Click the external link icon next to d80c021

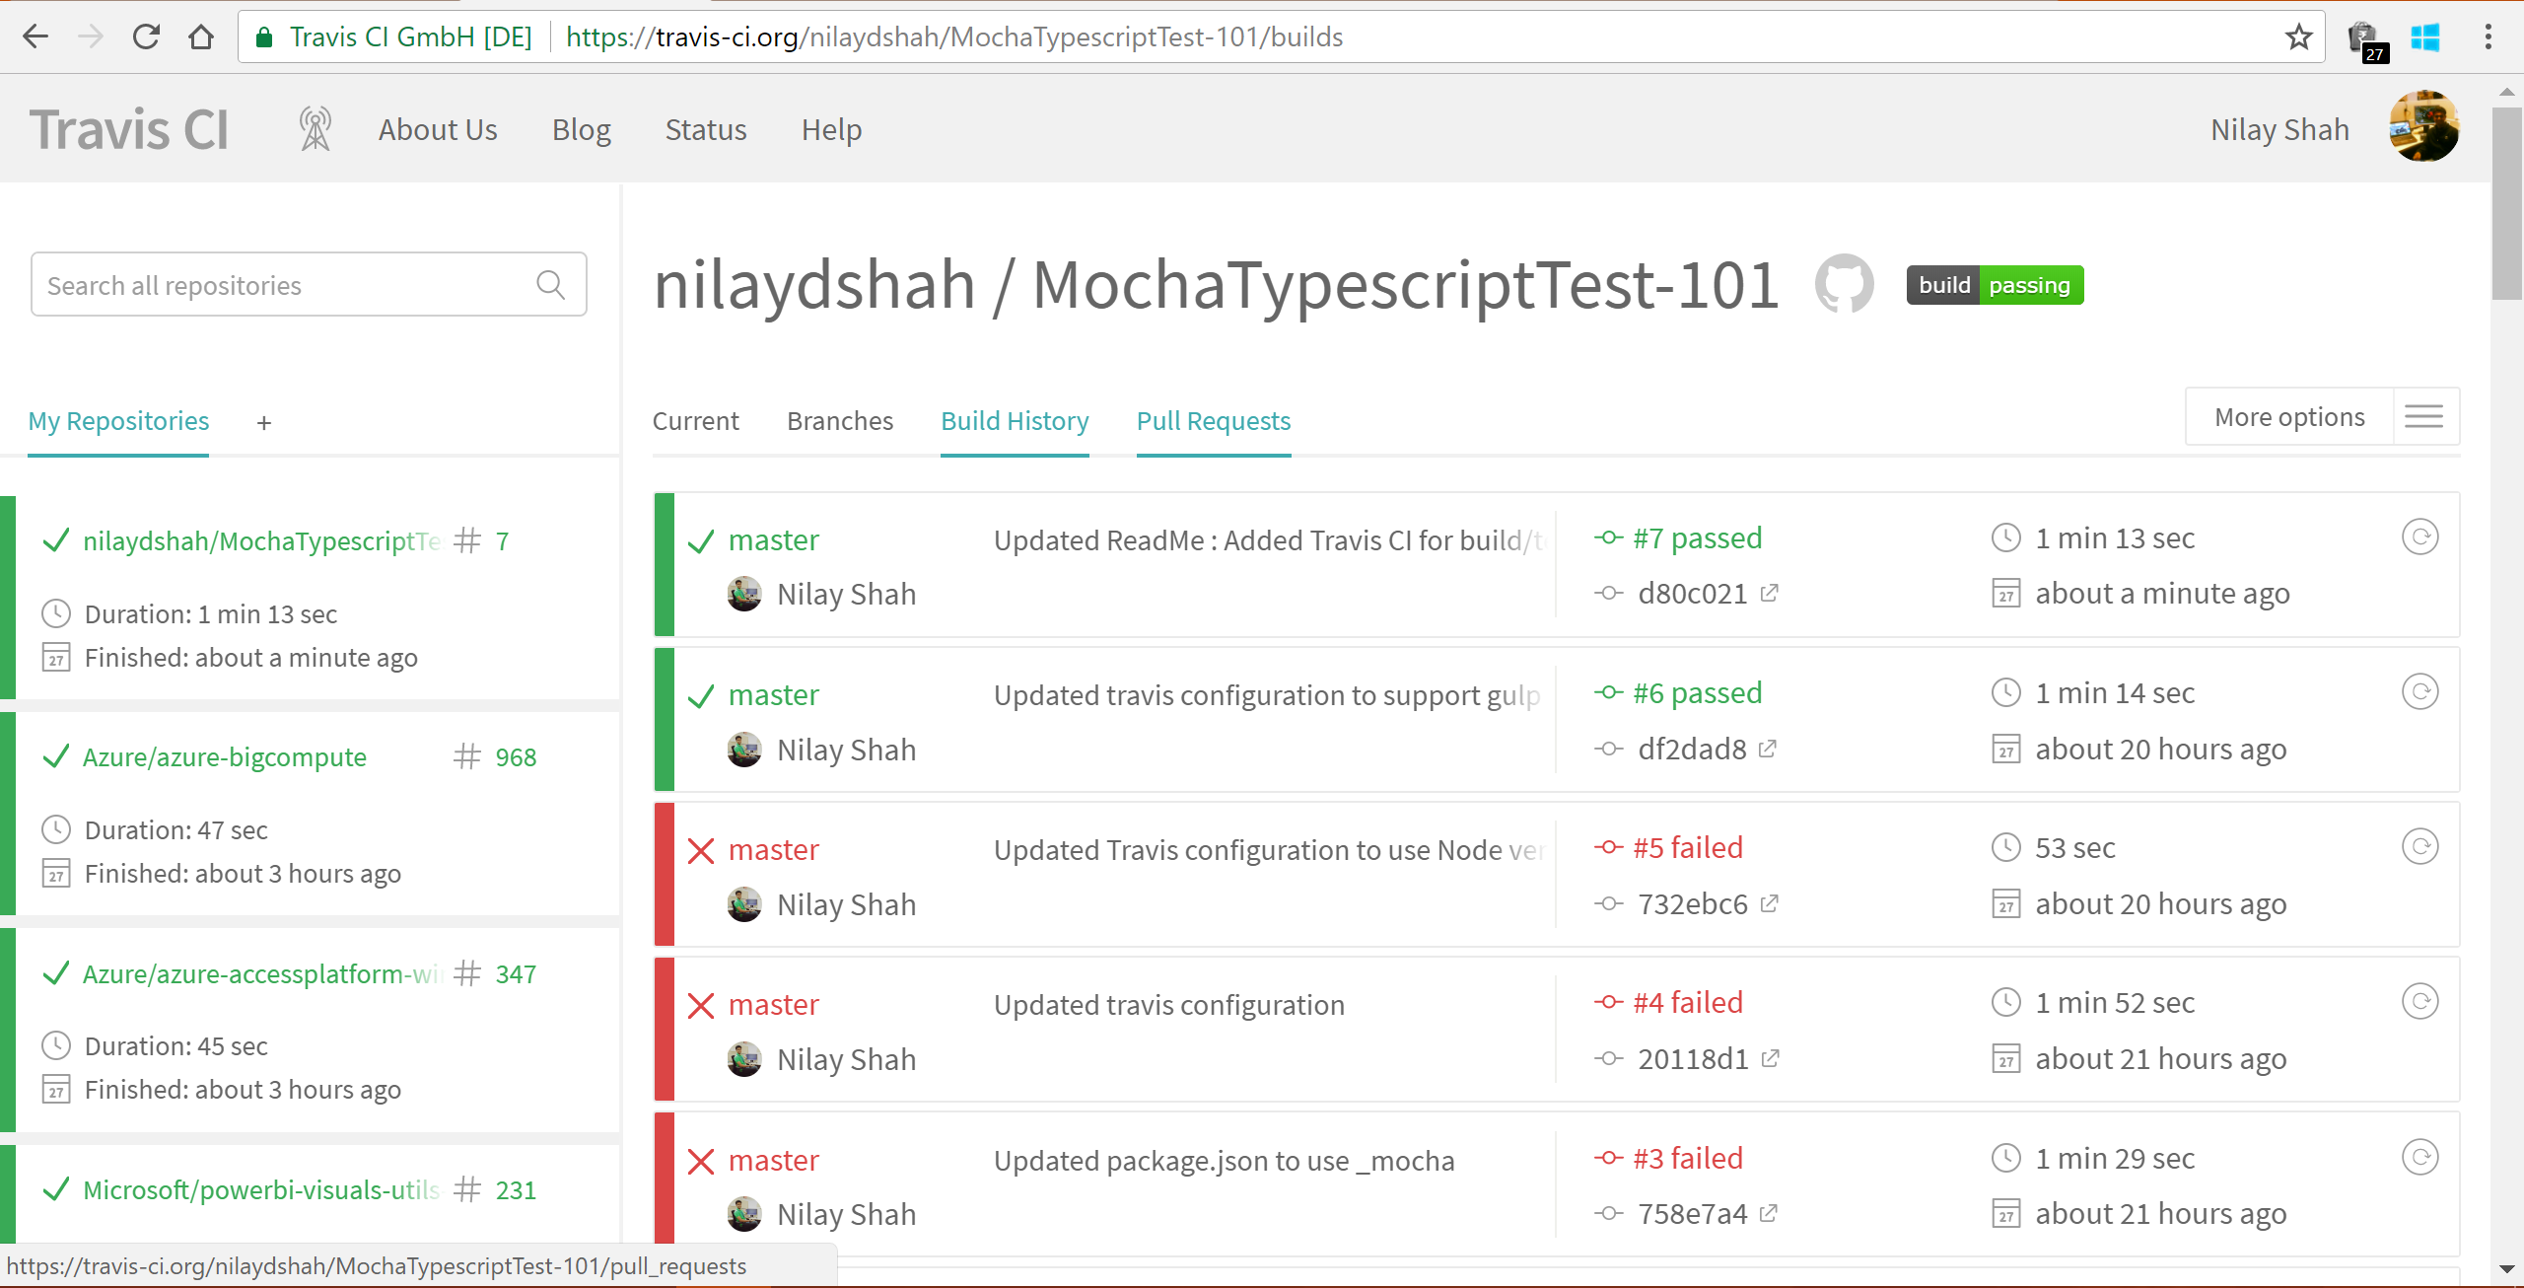1770,593
